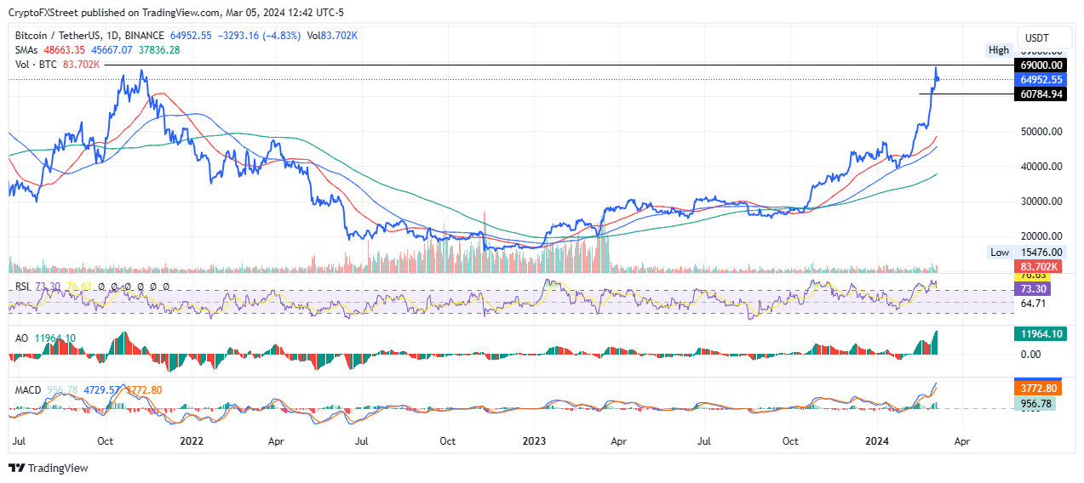The width and height of the screenshot is (1084, 483).
Task: Click the current price label 64952.55
Action: pyautogui.click(x=1040, y=79)
